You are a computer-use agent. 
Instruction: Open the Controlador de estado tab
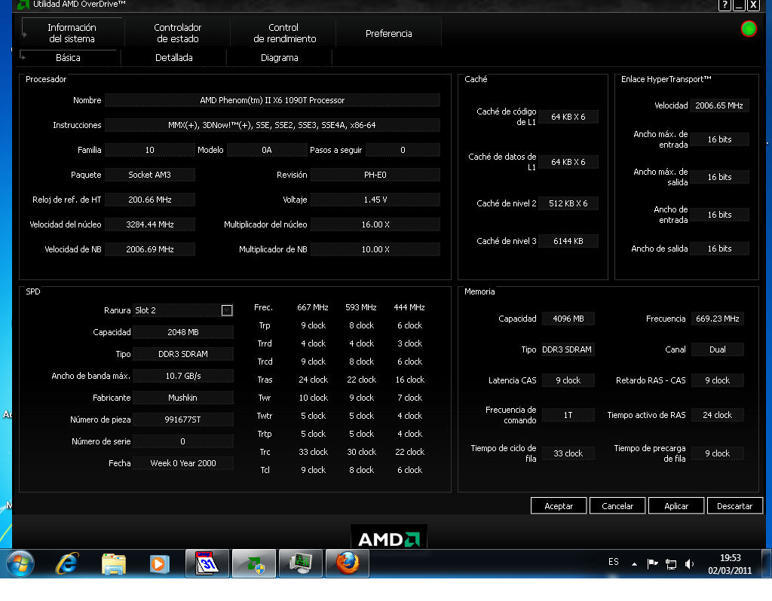[x=178, y=33]
